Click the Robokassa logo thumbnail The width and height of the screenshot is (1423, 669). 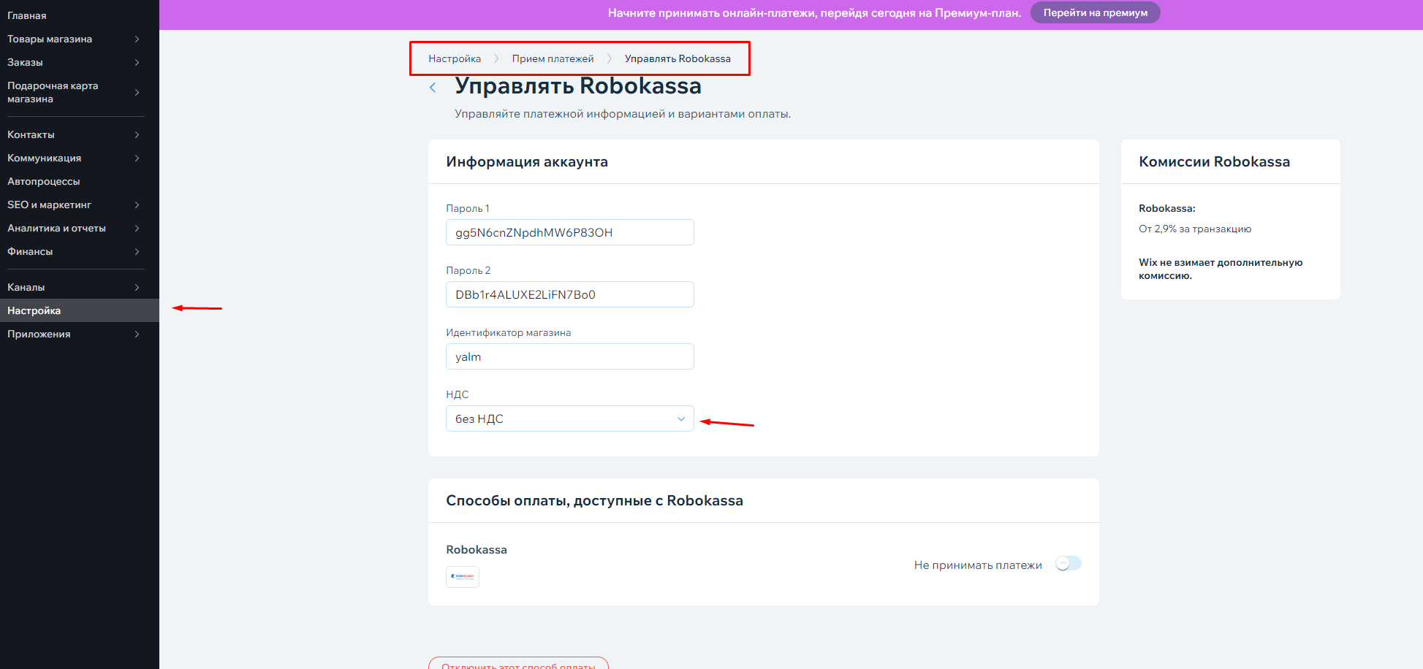coord(463,577)
